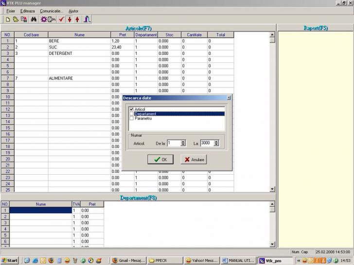Click the Cod bare column header

pyautogui.click(x=31, y=35)
